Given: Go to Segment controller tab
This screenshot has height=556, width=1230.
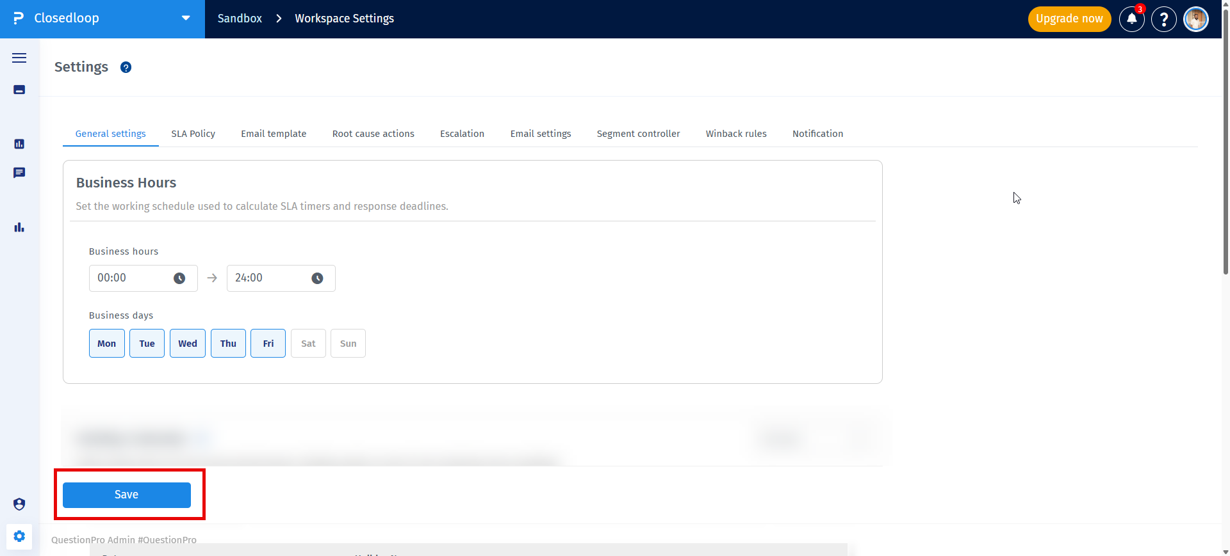Looking at the screenshot, I should (x=639, y=134).
